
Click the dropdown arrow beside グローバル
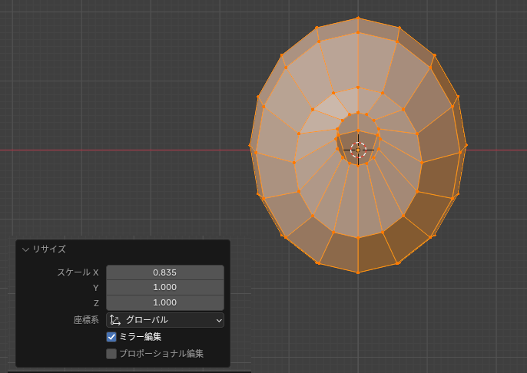coord(218,320)
